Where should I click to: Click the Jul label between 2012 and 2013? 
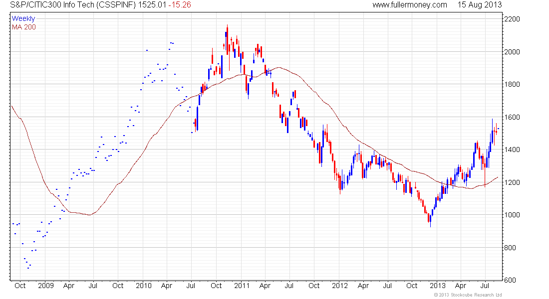387,286
